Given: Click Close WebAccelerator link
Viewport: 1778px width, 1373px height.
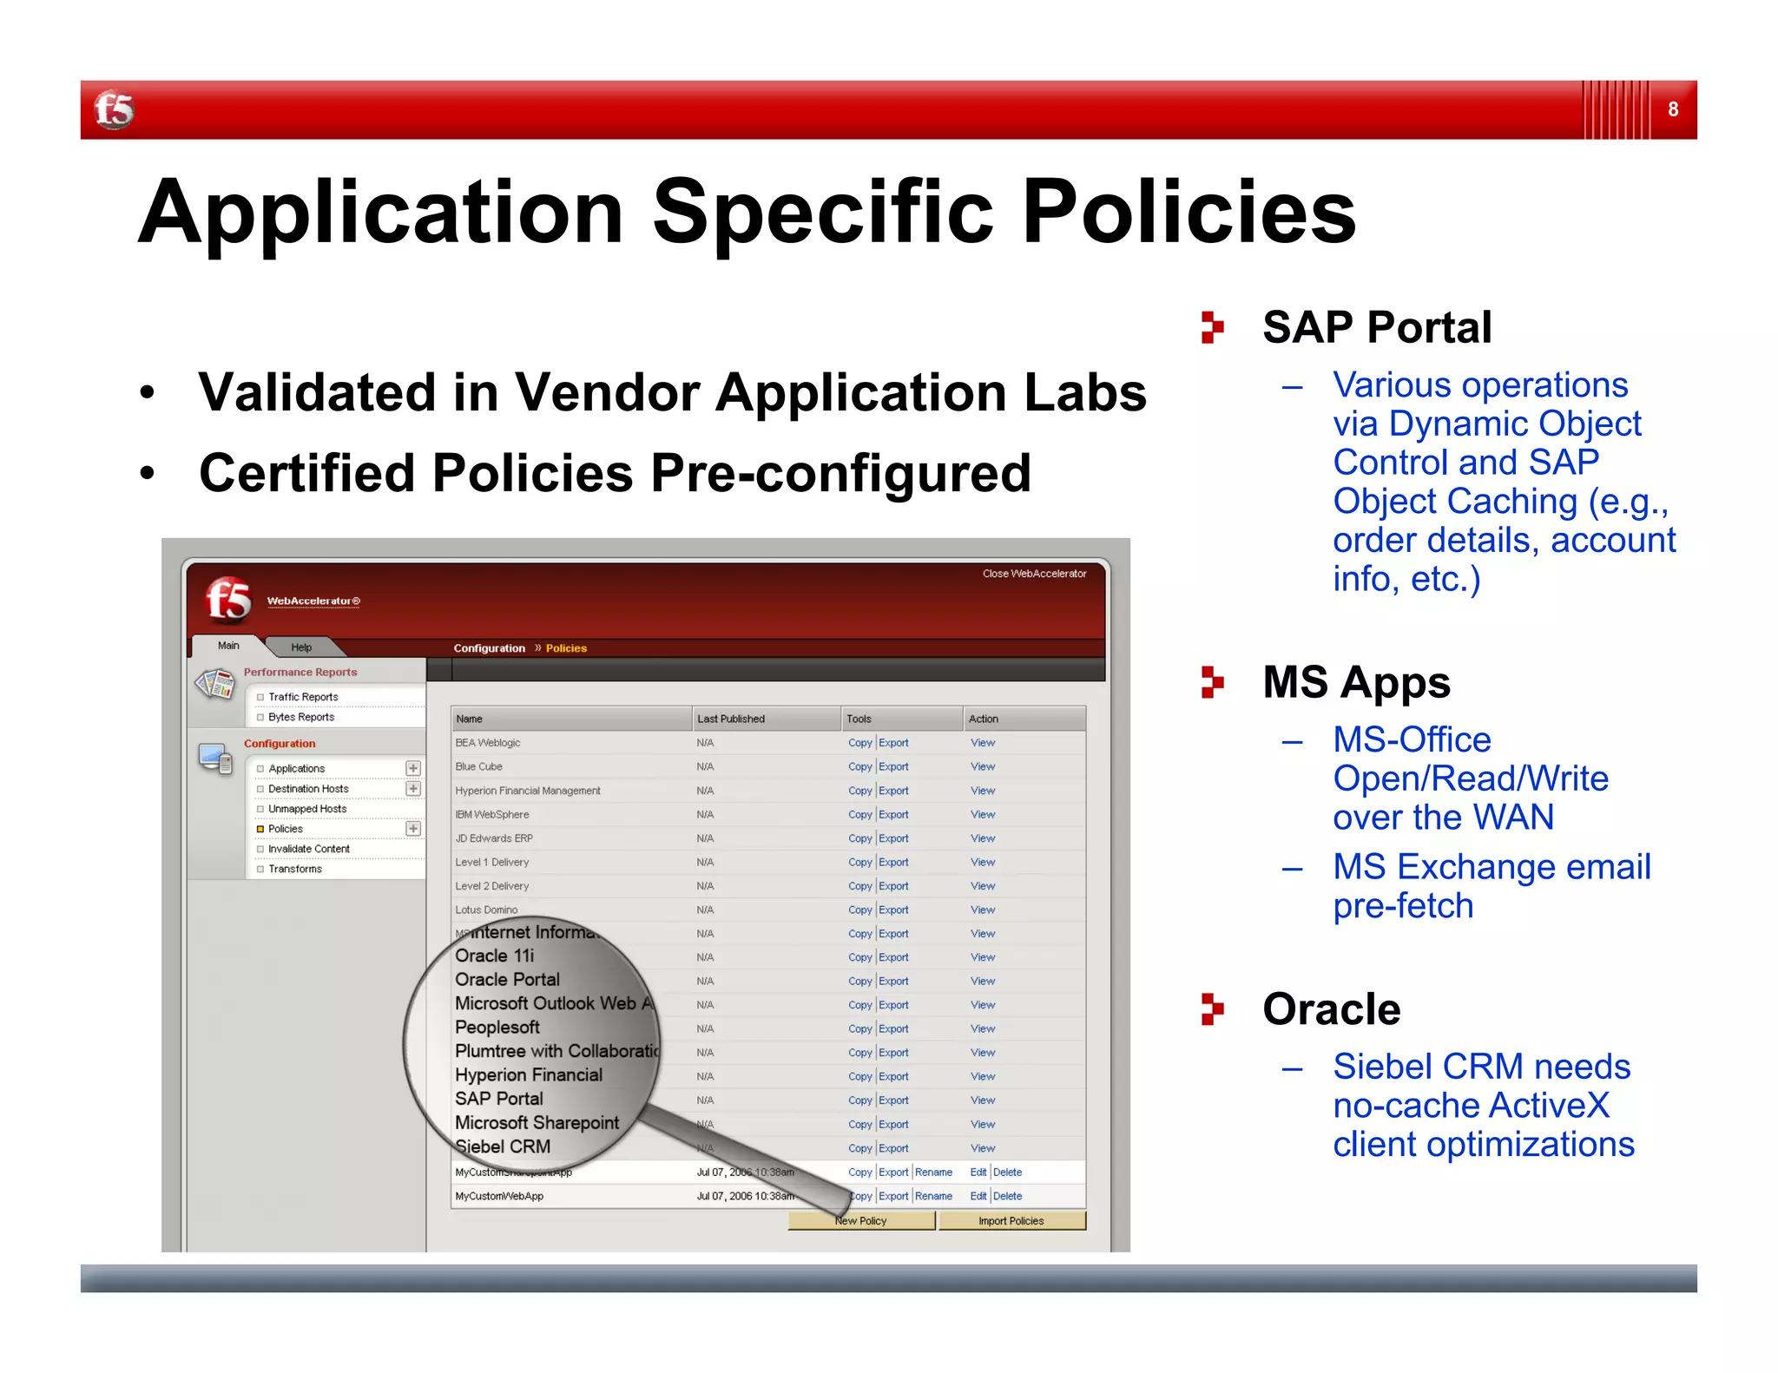Looking at the screenshot, I should point(1034,574).
